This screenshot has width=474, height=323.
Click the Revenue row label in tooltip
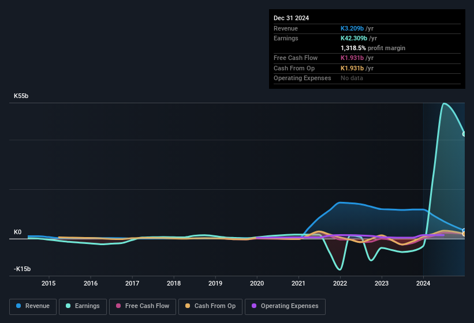[x=286, y=28]
